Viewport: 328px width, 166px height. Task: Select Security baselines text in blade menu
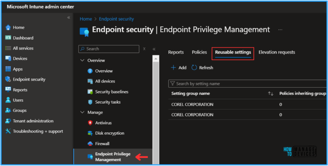tap(112, 92)
